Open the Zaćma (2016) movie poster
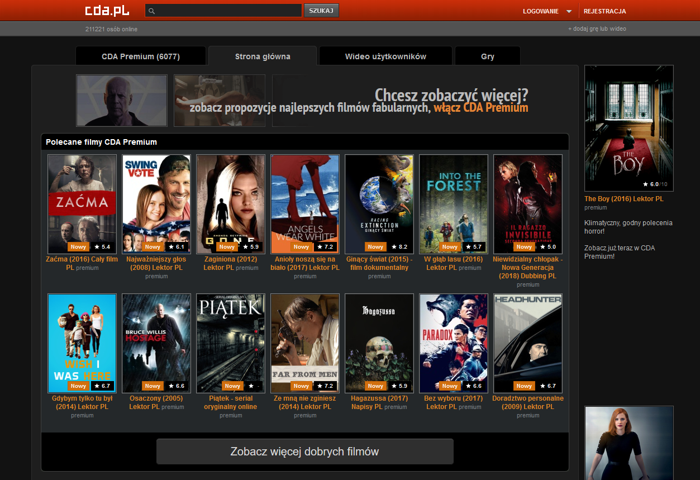Screen dimensions: 700x480 [82, 204]
